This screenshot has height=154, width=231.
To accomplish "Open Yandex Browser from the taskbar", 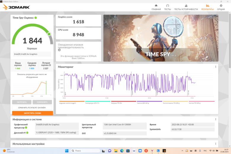I will point(152,151).
